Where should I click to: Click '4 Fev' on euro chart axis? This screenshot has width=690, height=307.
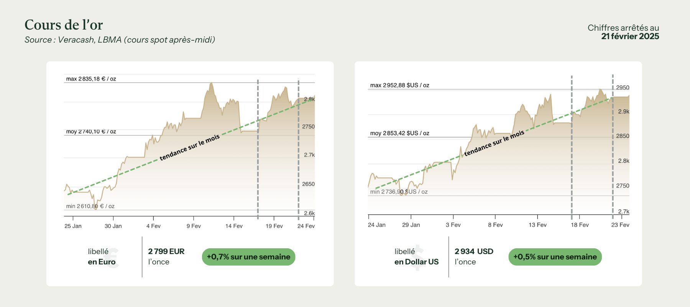click(x=153, y=226)
